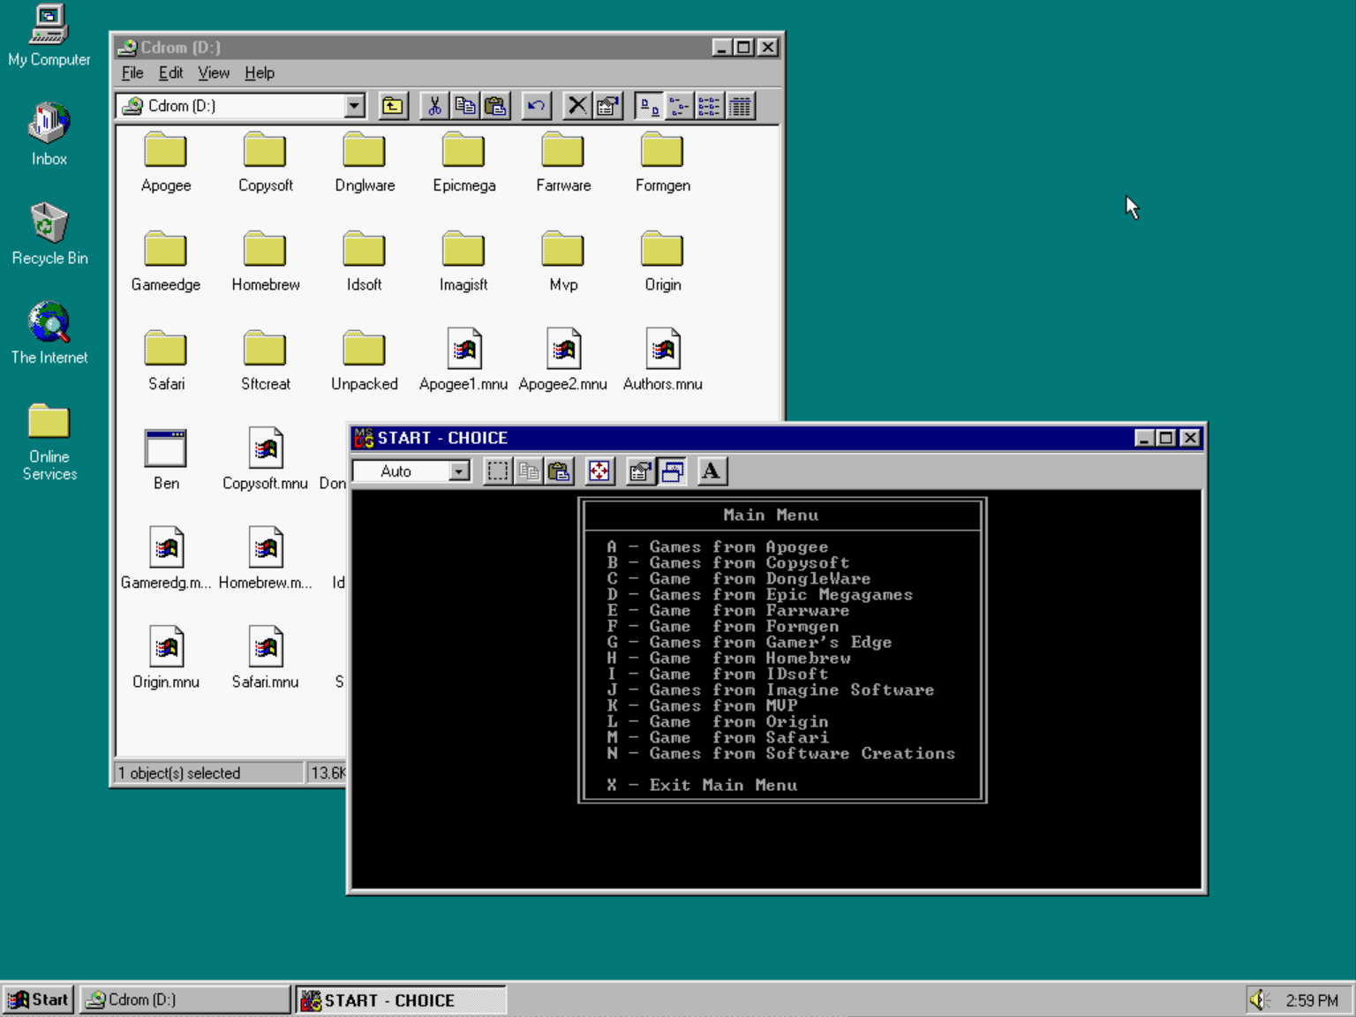Select the Dnglware folder
Screen dimensions: 1356x1017
pos(365,162)
